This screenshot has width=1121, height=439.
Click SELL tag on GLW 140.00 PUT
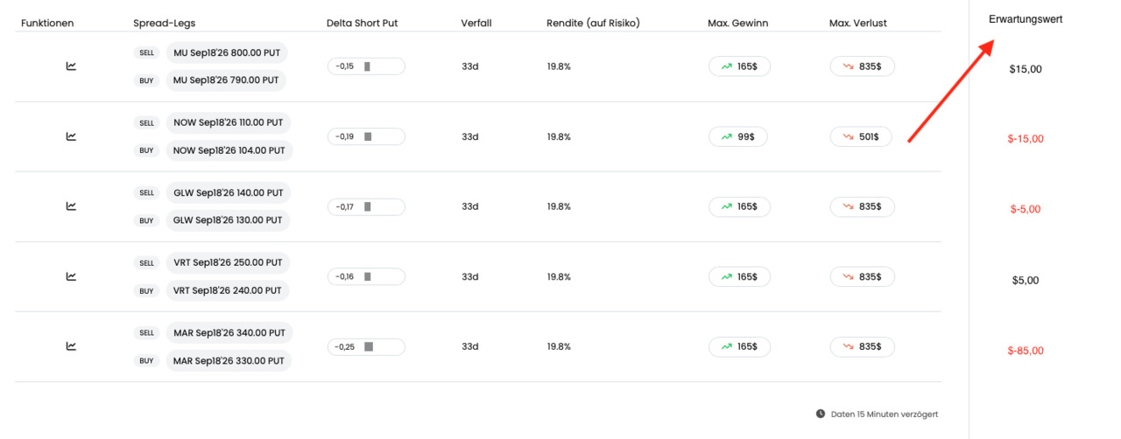pos(146,192)
